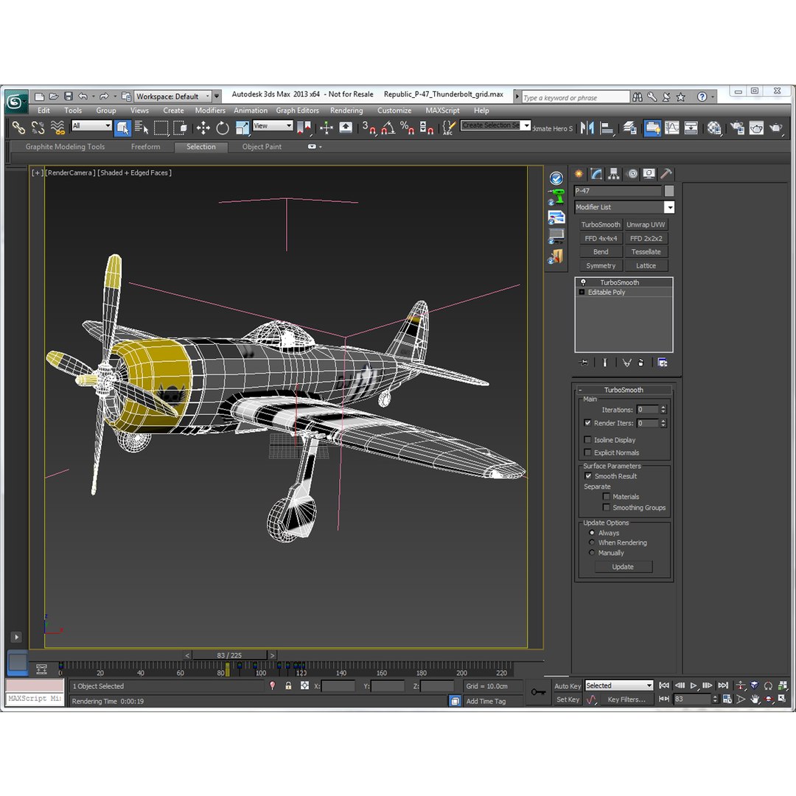This screenshot has height=796, width=796.
Task: Expand the Editable Poly stack entry
Action: [x=582, y=292]
